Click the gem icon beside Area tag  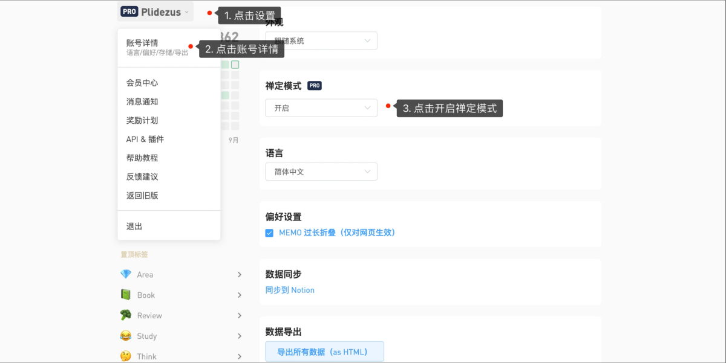tap(126, 274)
